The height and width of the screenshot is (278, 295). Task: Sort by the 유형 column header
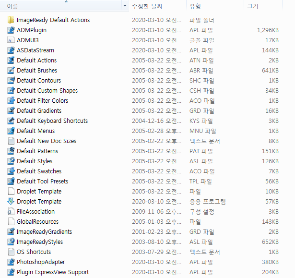(x=215, y=6)
